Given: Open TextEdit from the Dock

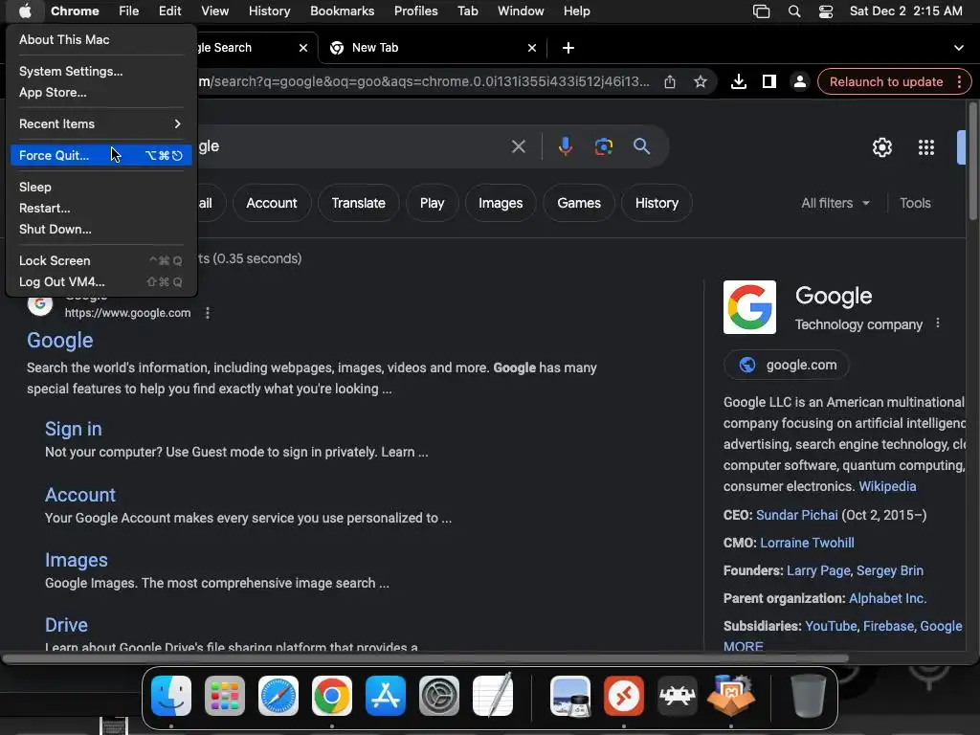Looking at the screenshot, I should click(x=493, y=695).
